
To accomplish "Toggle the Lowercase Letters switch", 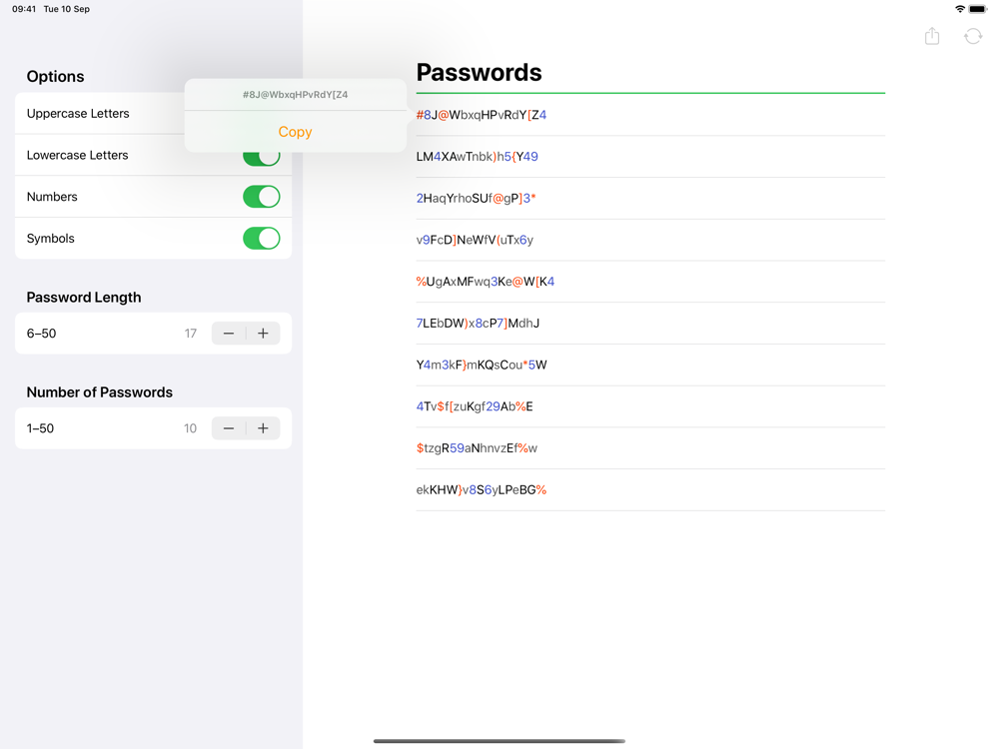I will (261, 156).
